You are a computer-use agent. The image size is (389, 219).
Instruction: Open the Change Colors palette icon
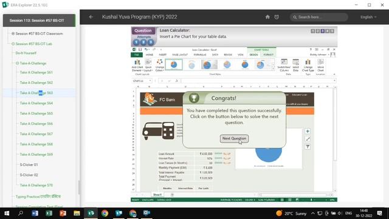coord(159,65)
